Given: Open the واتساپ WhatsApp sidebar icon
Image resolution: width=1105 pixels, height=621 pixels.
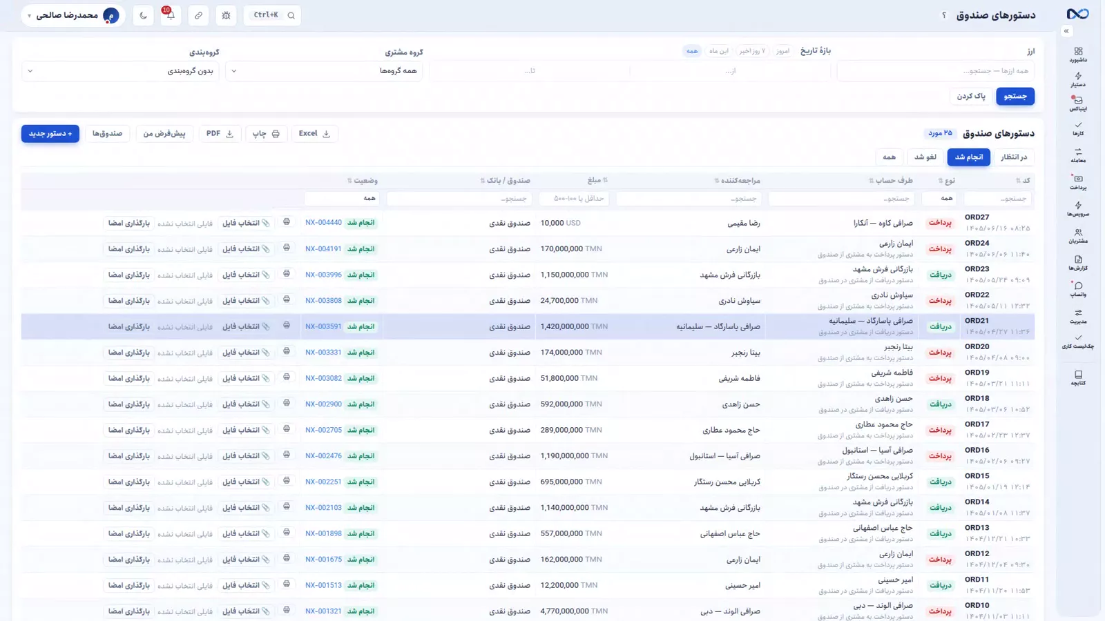Looking at the screenshot, I should pyautogui.click(x=1078, y=289).
